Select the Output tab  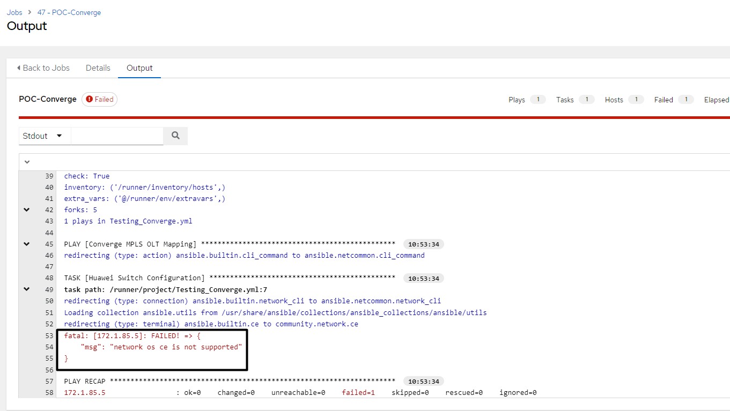click(x=139, y=68)
